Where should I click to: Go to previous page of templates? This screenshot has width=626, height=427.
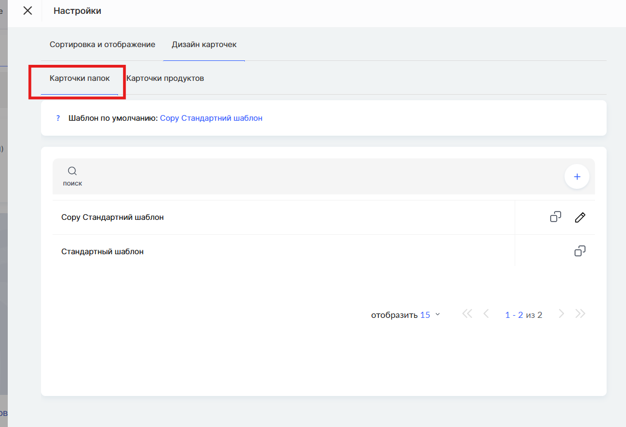tap(486, 314)
